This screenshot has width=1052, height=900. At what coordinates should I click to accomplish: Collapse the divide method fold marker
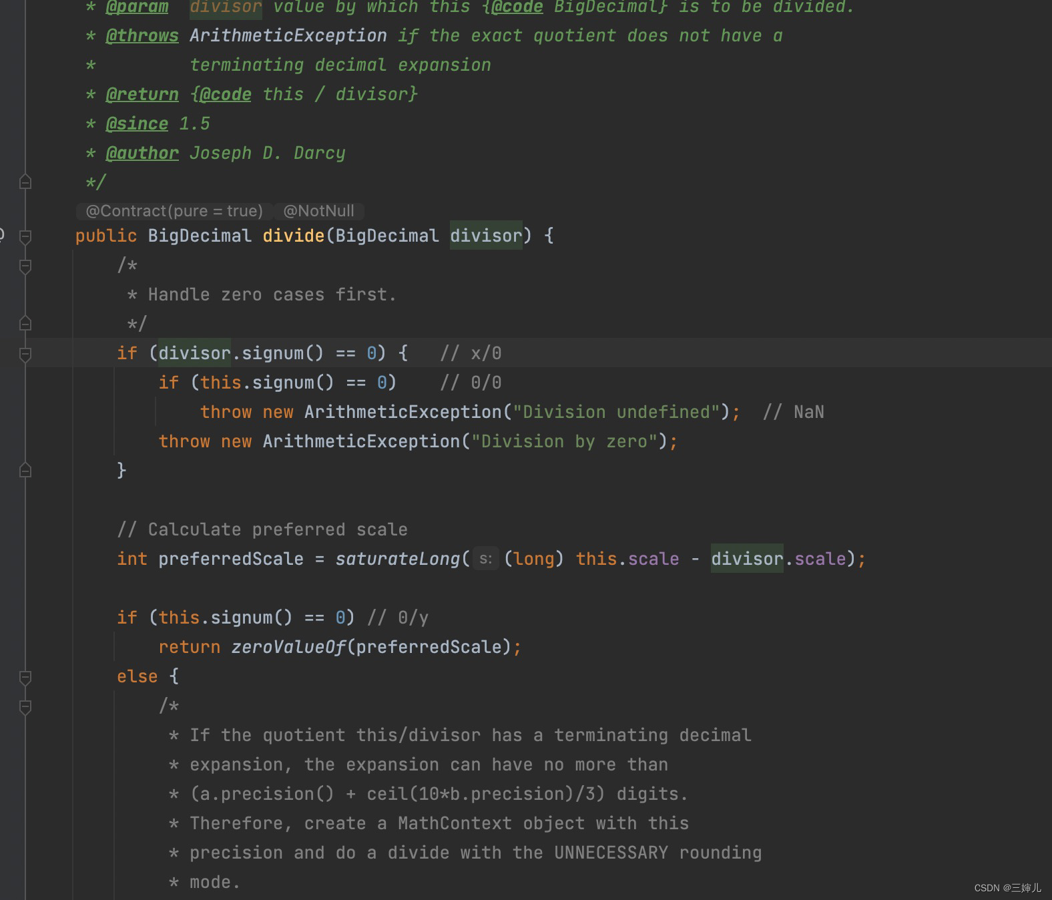click(x=25, y=236)
